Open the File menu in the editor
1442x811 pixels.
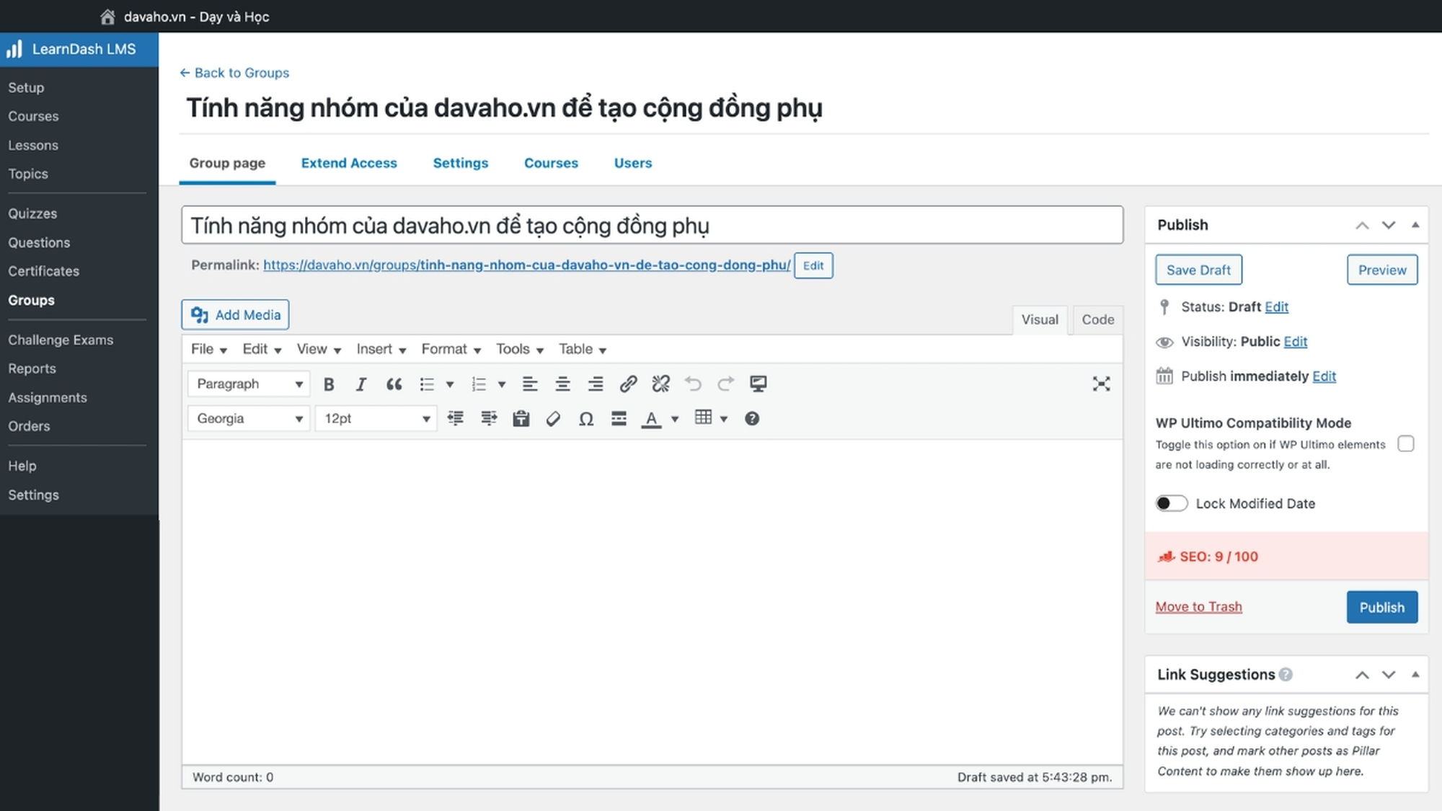208,349
